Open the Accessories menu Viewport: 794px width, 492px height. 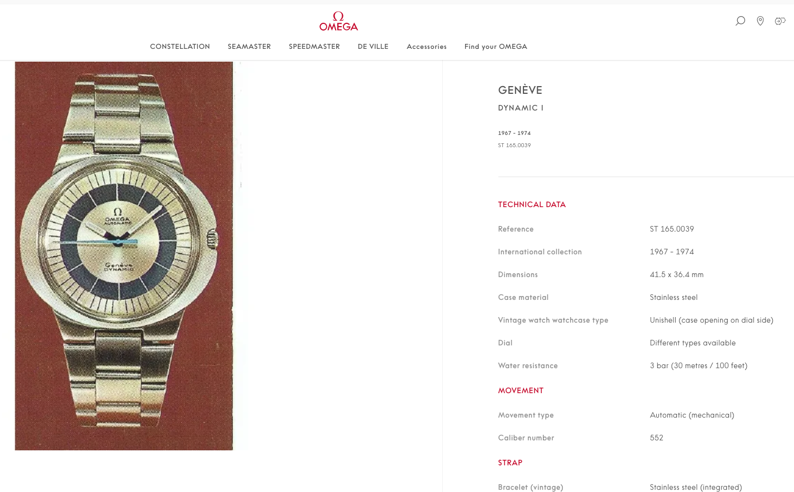pyautogui.click(x=427, y=47)
